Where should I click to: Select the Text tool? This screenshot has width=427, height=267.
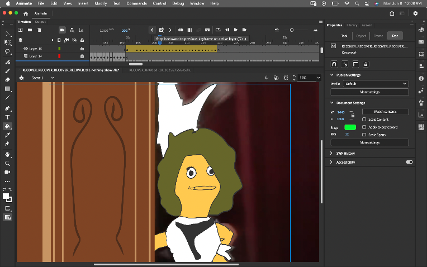7,117
